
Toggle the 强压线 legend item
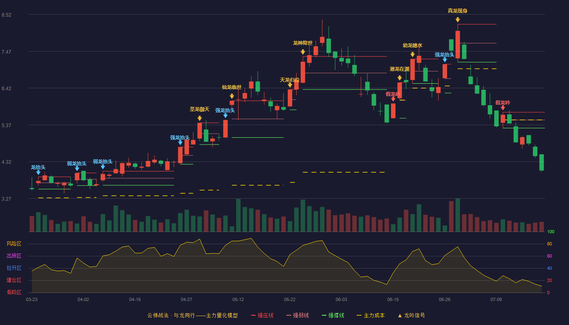point(262,315)
